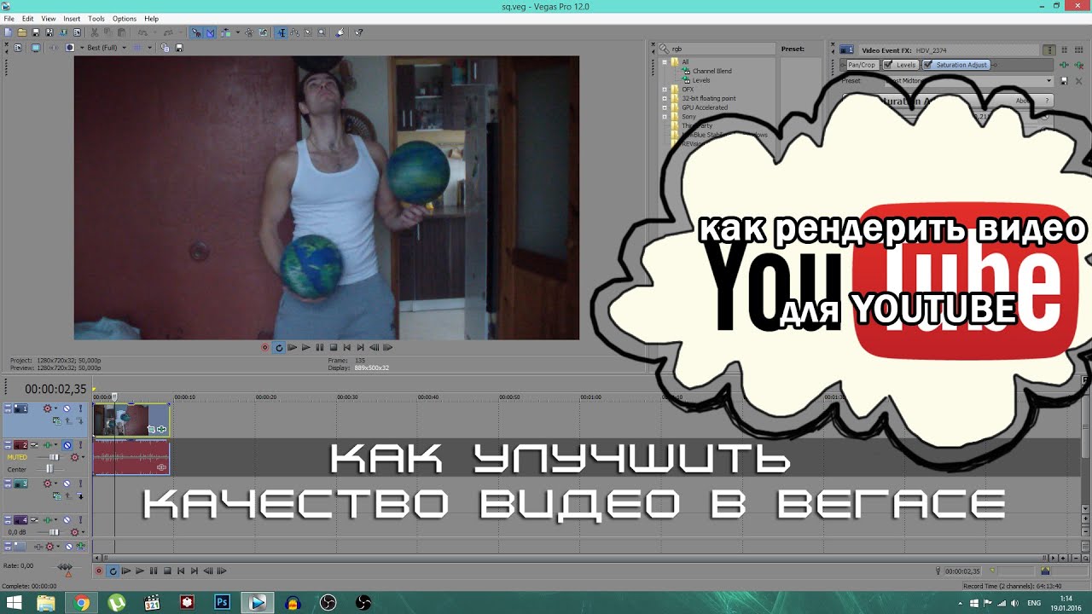Image resolution: width=1092 pixels, height=614 pixels.
Task: Open the View menu
Action: 49,18
